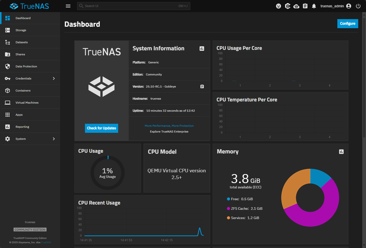Open Memory reports chart icon

point(341,152)
